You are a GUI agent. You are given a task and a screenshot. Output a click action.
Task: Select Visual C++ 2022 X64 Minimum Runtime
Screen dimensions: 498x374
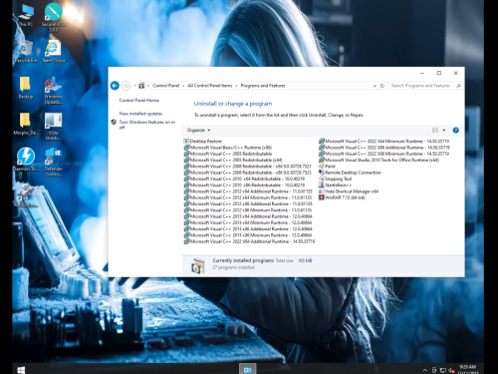(x=384, y=141)
